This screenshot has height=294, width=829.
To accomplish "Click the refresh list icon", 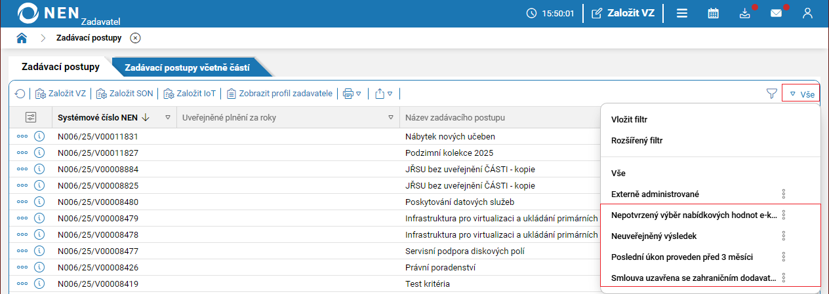I will click(x=20, y=94).
